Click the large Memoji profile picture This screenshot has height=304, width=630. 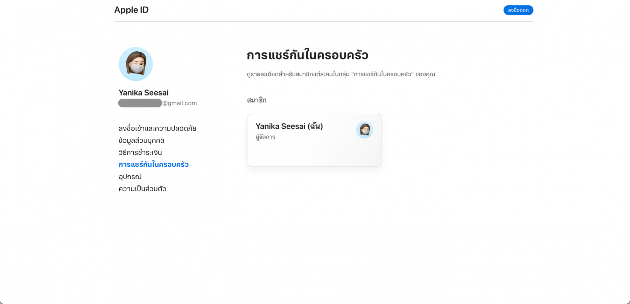point(135,64)
